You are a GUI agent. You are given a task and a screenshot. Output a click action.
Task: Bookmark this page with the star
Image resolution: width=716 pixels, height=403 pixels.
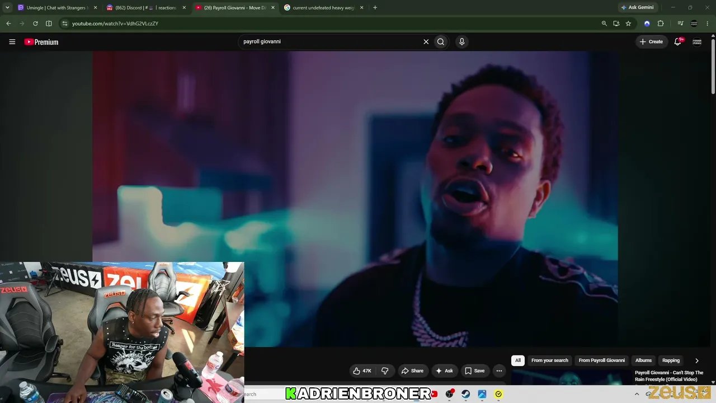click(x=628, y=24)
